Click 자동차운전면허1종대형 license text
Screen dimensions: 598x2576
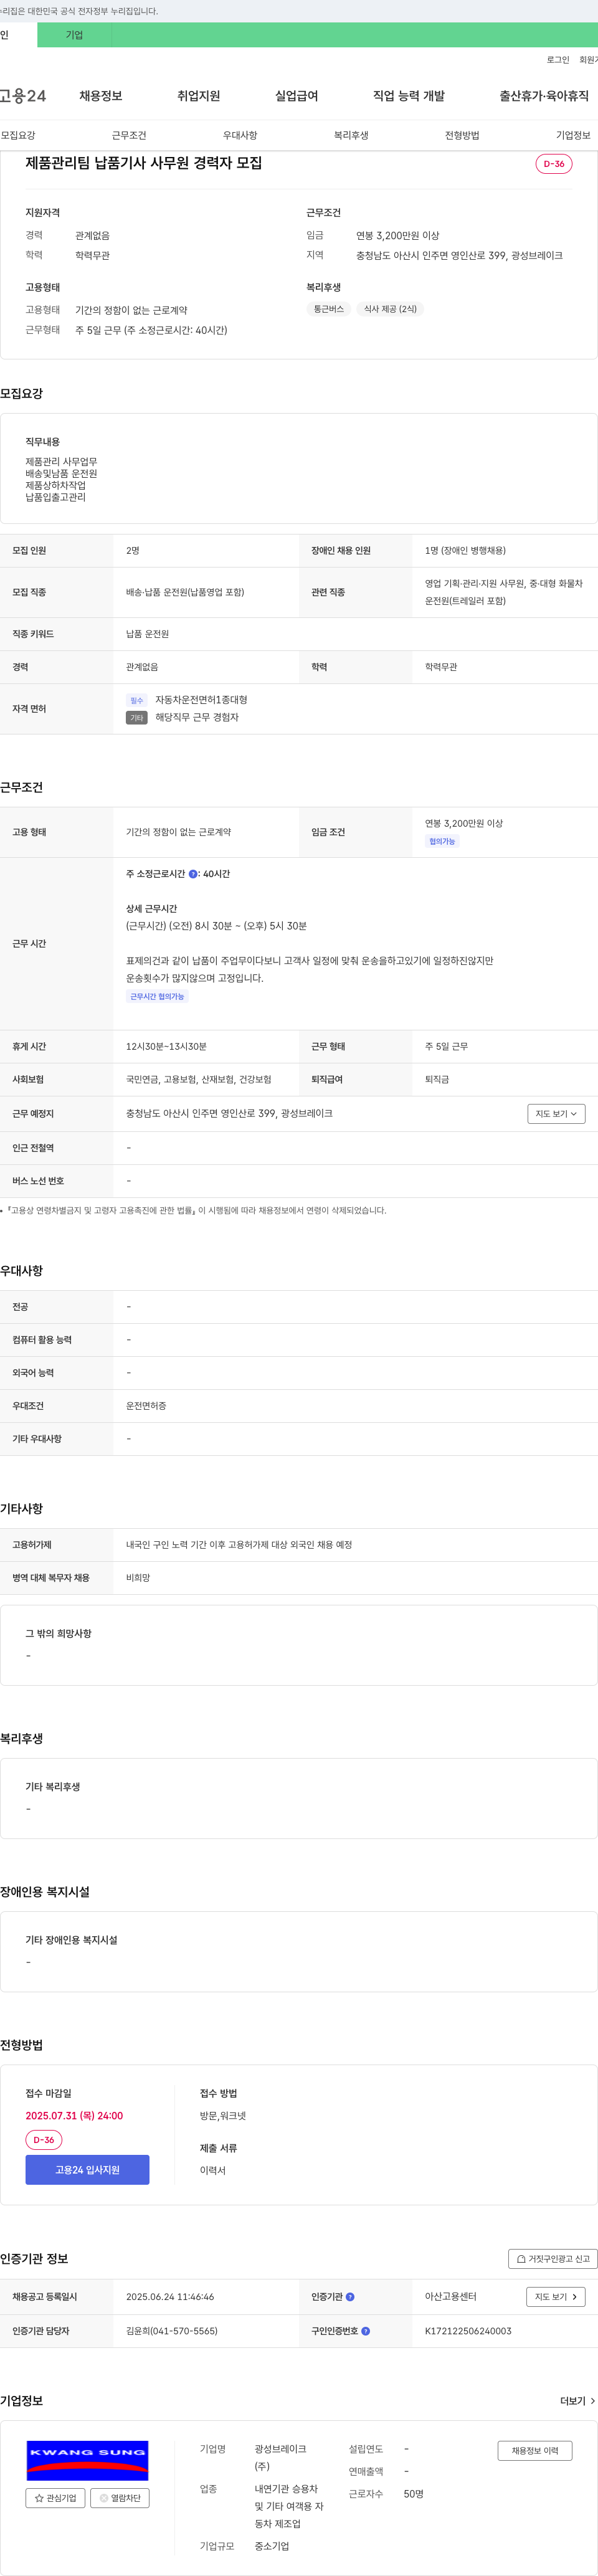coord(201,700)
